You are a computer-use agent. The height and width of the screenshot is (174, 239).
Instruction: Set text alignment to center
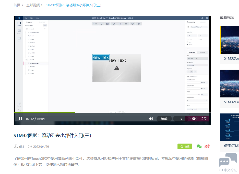tap(192, 71)
